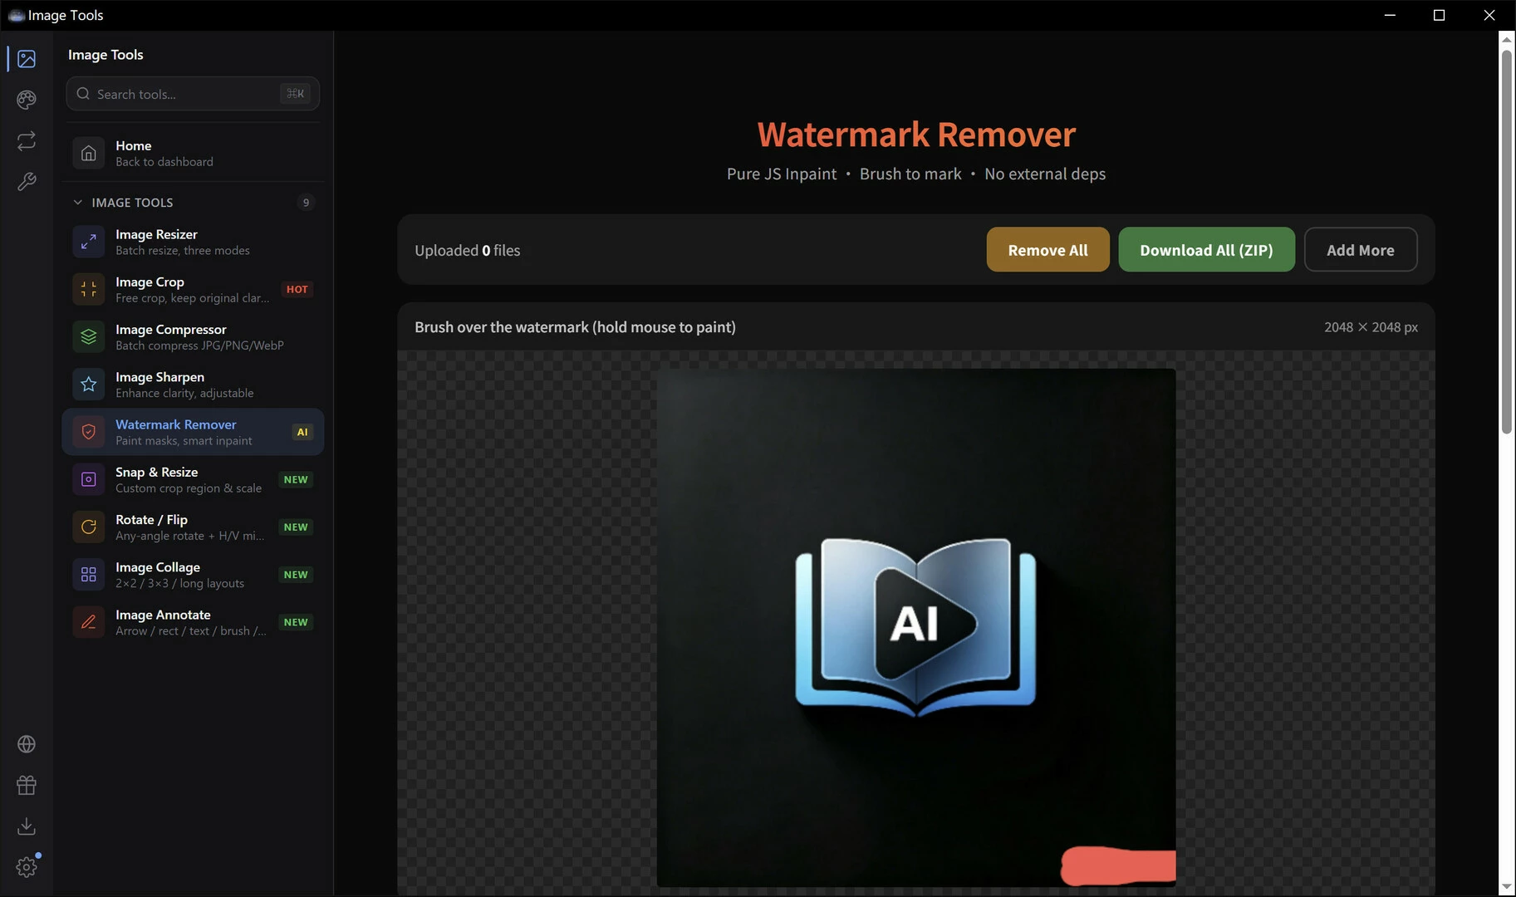This screenshot has height=897, width=1516.
Task: Click the Image Compressor layers icon
Action: [88, 337]
